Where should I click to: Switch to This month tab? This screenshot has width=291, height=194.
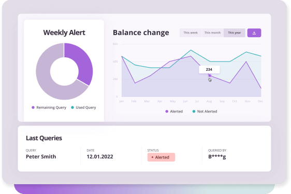pos(212,33)
